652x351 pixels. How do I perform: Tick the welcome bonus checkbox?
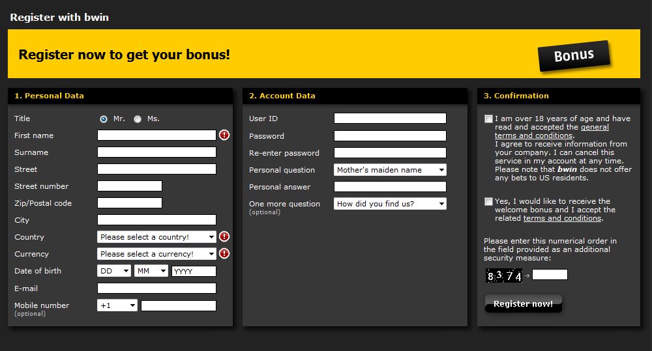[488, 202]
